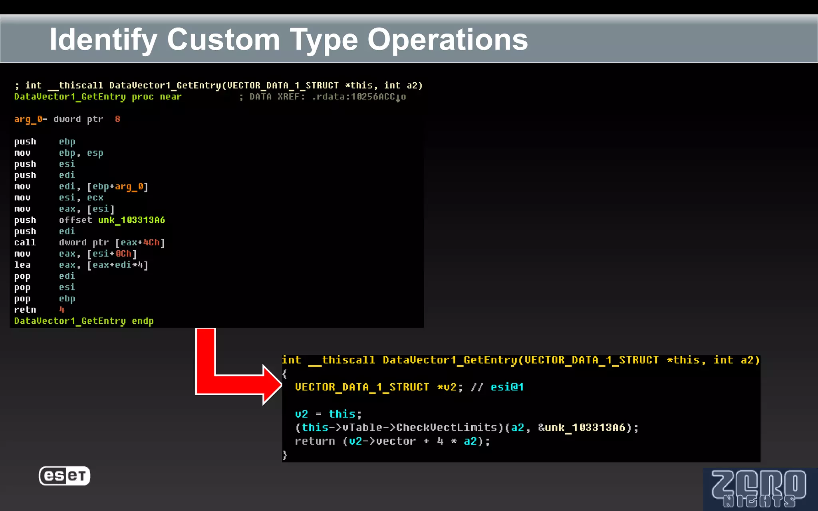Click the 'push ebp' instruction
Viewport: 818px width, 511px height.
[x=45, y=142]
